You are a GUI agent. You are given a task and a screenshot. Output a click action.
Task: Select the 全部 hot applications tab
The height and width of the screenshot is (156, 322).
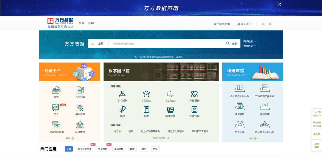tap(69, 149)
